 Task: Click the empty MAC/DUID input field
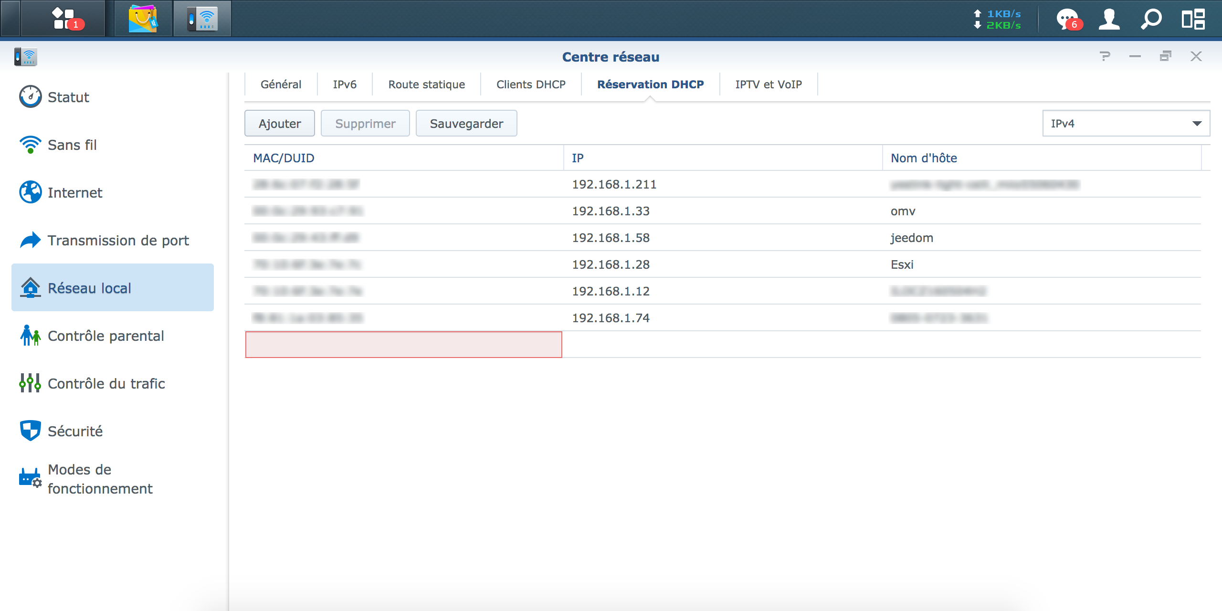(404, 344)
